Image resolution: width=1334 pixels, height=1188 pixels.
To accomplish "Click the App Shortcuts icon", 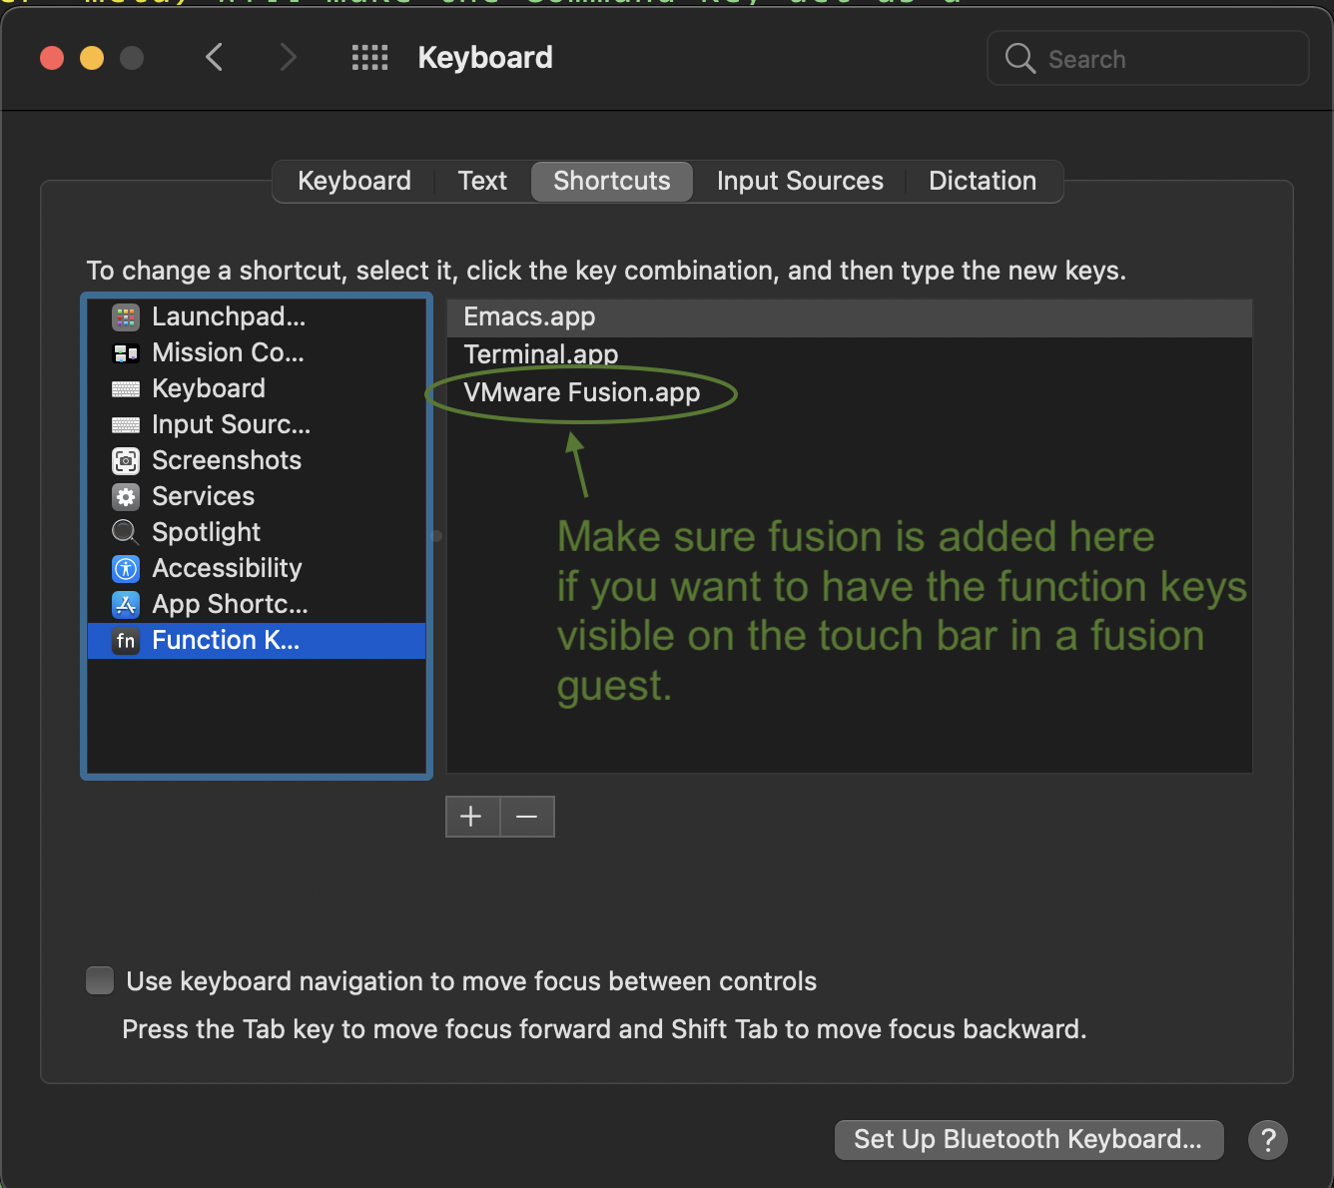I will point(126,605).
